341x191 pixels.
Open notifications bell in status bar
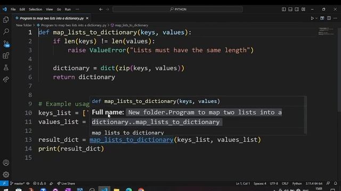pyautogui.click(x=336, y=184)
